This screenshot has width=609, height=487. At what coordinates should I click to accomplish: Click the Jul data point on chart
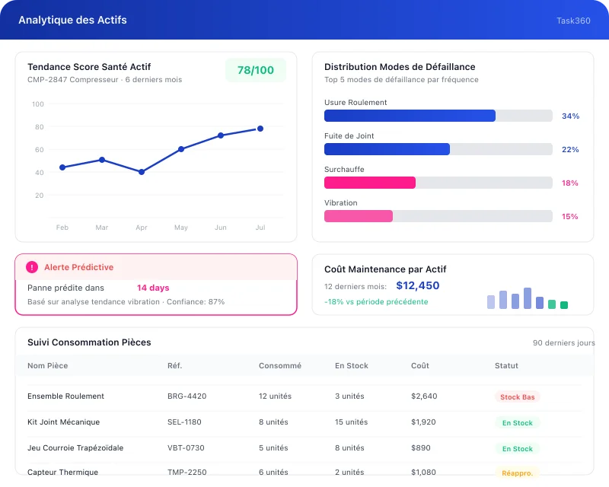click(260, 129)
